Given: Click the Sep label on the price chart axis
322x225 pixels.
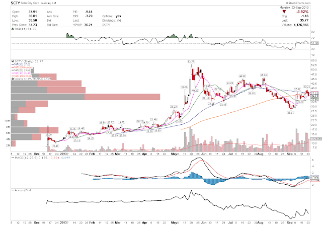Looking at the screenshot, I should (x=290, y=154).
